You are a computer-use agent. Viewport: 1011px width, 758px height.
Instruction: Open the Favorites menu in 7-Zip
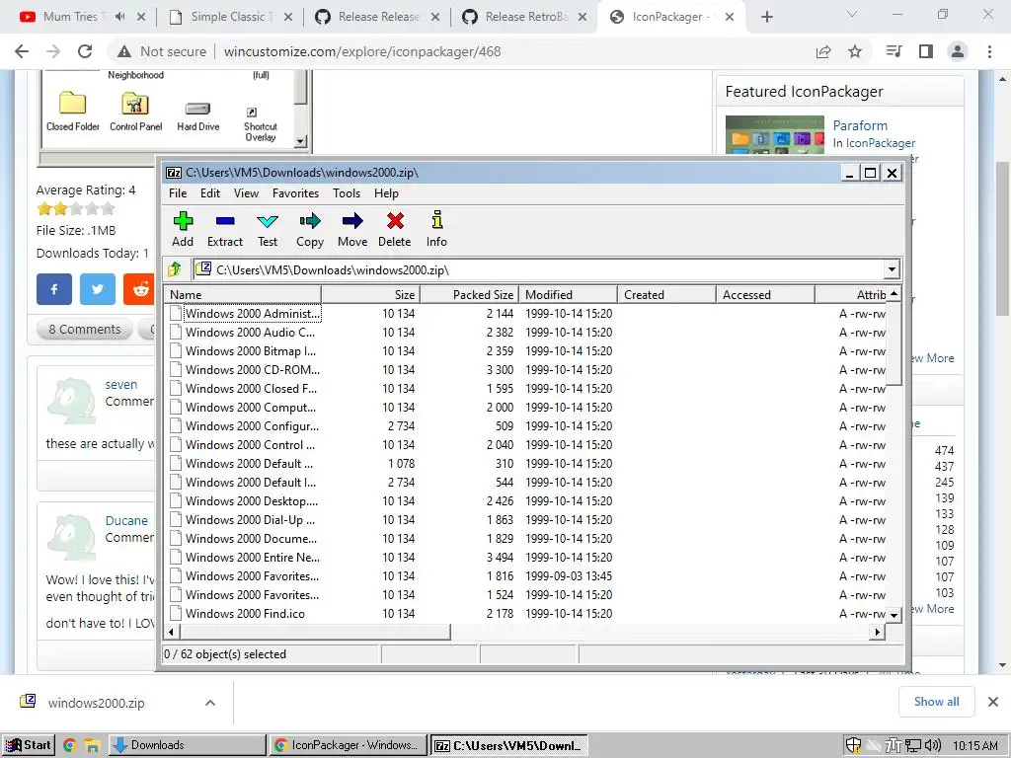pos(295,193)
